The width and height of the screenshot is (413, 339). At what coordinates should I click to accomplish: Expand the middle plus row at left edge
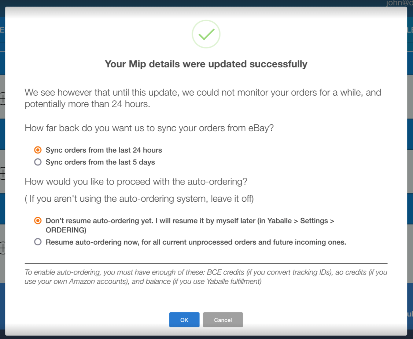[x=2, y=174]
